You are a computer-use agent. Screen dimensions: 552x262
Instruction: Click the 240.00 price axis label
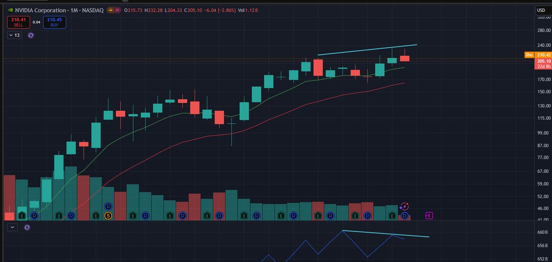click(x=543, y=45)
